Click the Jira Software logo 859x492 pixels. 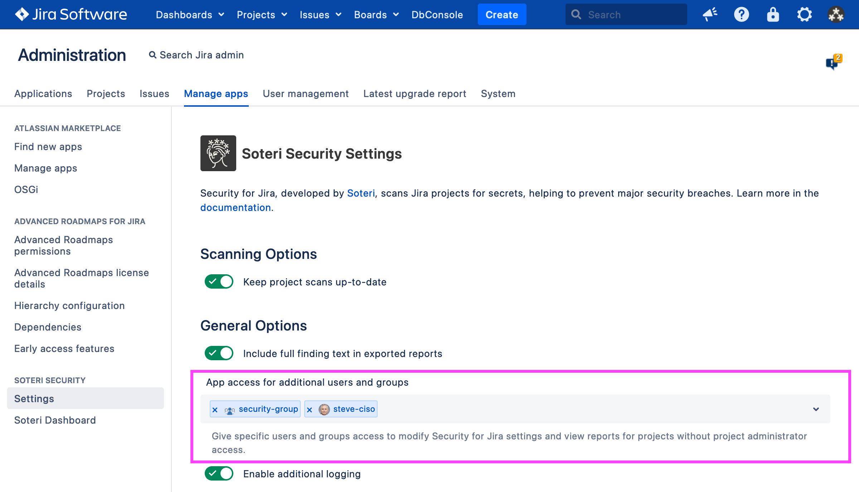[71, 14]
